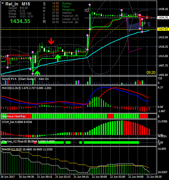169x180 pixels.
Task: Click the Spread 500.00 info line
Action: 18,8
